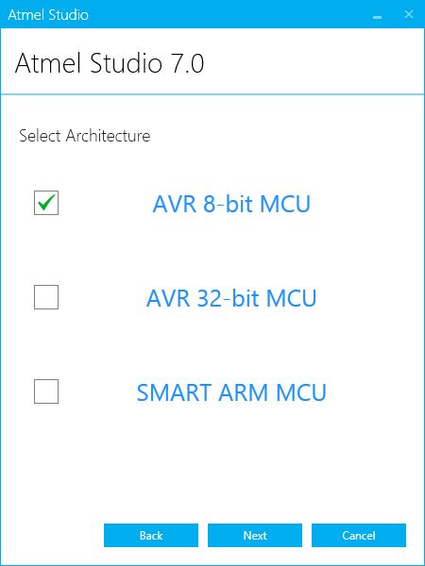This screenshot has height=566, width=425.
Task: Click the X icon in the title bar
Action: click(409, 14)
